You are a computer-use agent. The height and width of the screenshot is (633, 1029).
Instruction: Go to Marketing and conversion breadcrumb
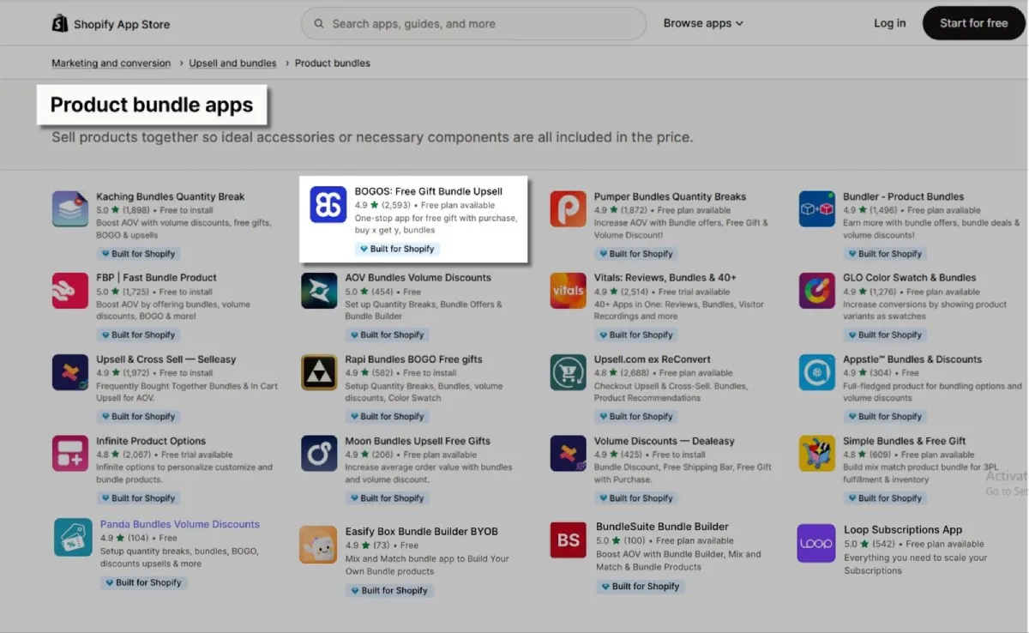[111, 63]
